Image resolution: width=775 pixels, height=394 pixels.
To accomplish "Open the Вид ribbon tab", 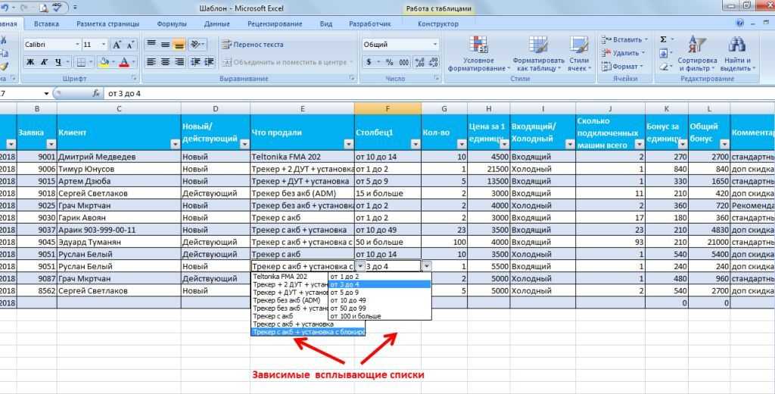I will point(325,23).
